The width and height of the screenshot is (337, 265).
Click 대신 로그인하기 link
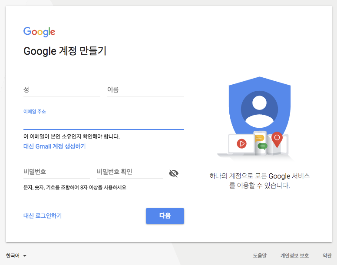(x=43, y=215)
